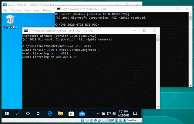Open File Explorer from the taskbar
194x124 pixels.
pyautogui.click(x=60, y=113)
